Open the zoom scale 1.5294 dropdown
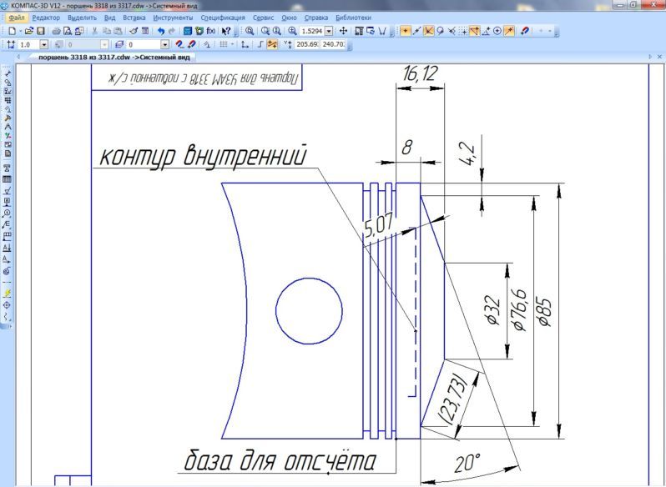This screenshot has height=487, width=666. point(328,31)
